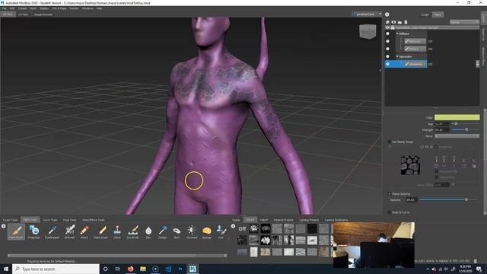
Task: Click the delete layer trash icon
Action: pos(406,22)
